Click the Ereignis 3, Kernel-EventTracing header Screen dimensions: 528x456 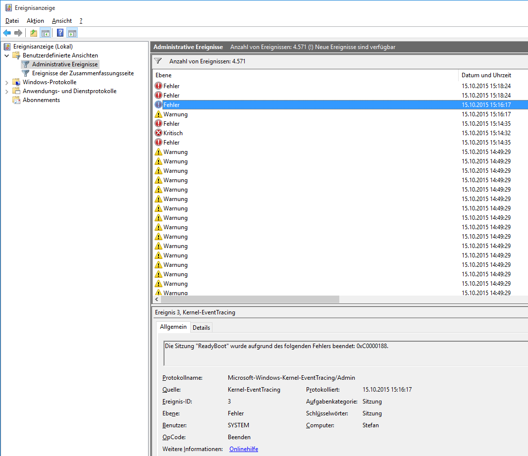tap(195, 312)
